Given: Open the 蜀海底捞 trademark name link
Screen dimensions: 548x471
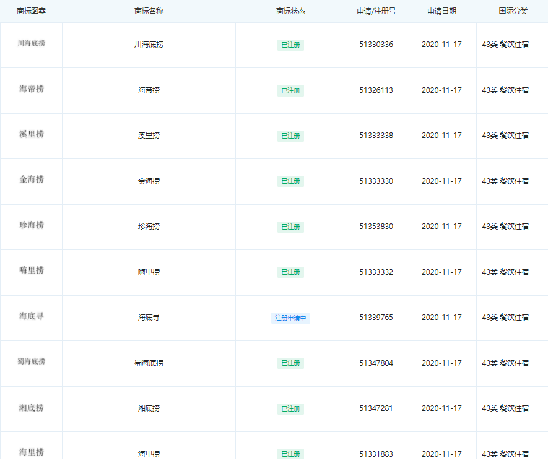Looking at the screenshot, I should pos(149,363).
